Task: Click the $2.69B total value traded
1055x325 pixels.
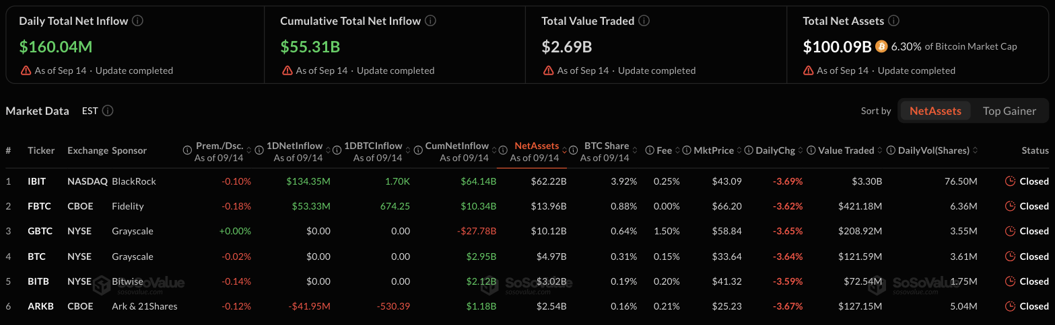Action: point(566,46)
